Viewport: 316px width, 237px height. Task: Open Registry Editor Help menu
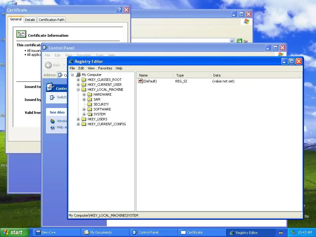click(119, 68)
